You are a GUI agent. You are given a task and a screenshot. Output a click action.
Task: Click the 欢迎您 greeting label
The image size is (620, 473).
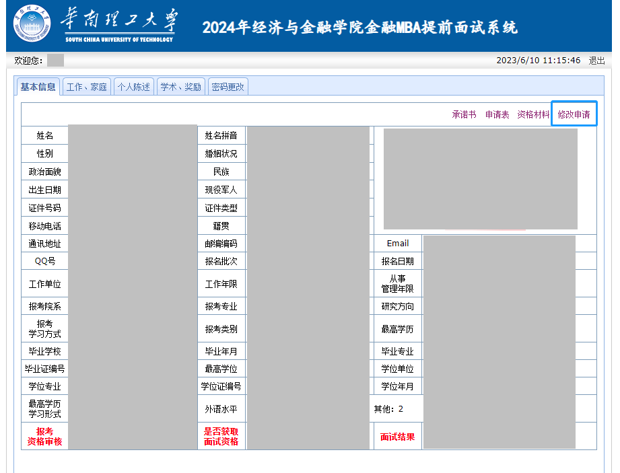click(28, 61)
